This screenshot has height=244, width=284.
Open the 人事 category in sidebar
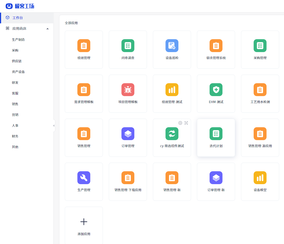pos(15,125)
